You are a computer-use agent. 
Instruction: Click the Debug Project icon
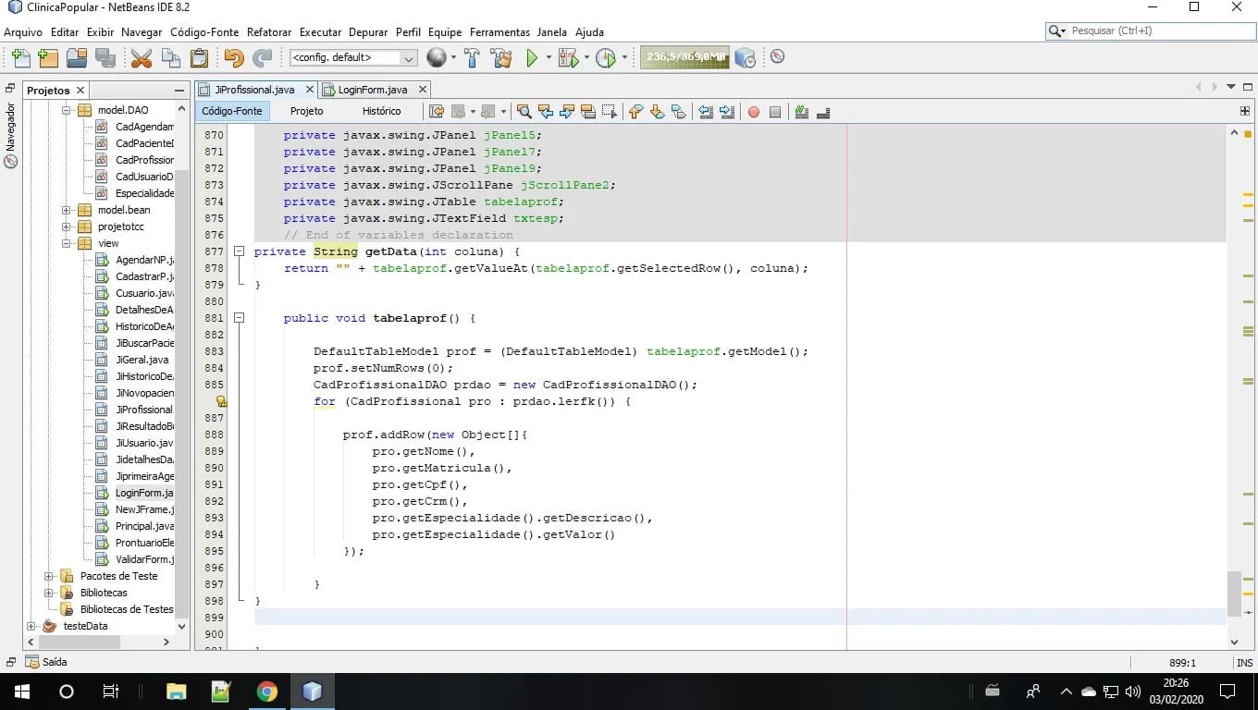568,58
